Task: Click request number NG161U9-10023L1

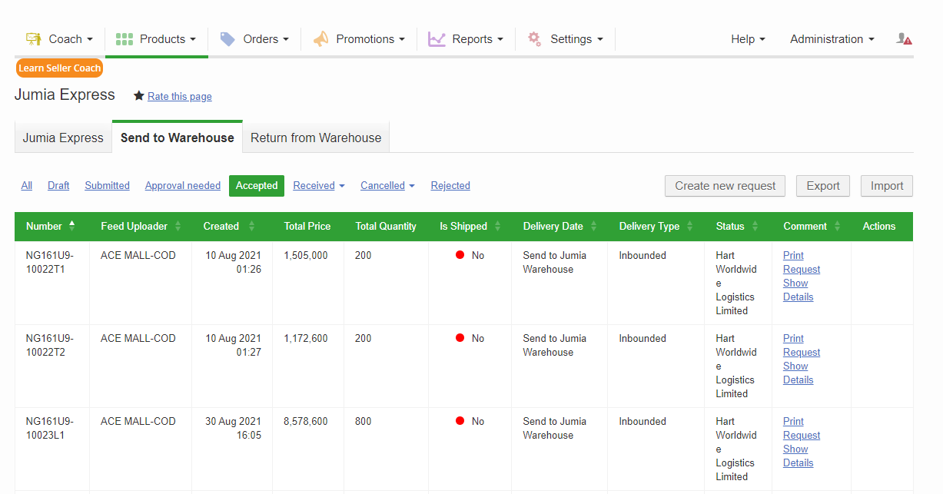Action: tap(50, 428)
